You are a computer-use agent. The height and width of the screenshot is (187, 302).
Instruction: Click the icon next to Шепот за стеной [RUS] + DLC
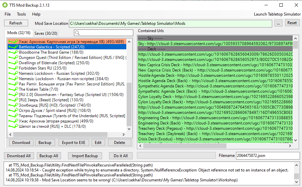pos(13,126)
